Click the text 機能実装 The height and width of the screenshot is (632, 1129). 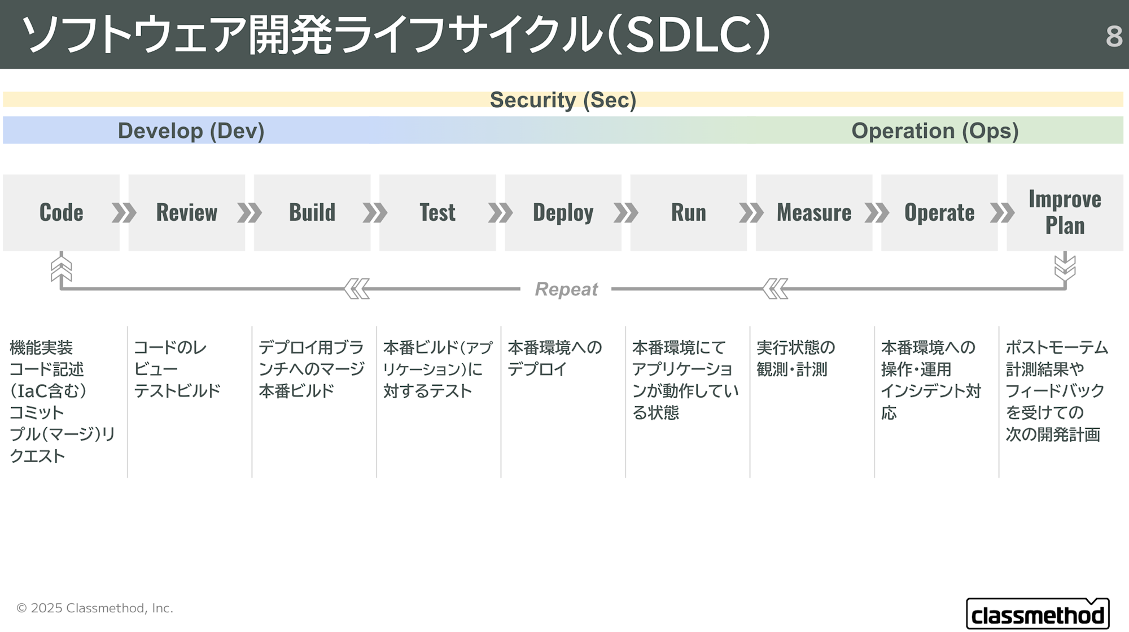coord(41,347)
